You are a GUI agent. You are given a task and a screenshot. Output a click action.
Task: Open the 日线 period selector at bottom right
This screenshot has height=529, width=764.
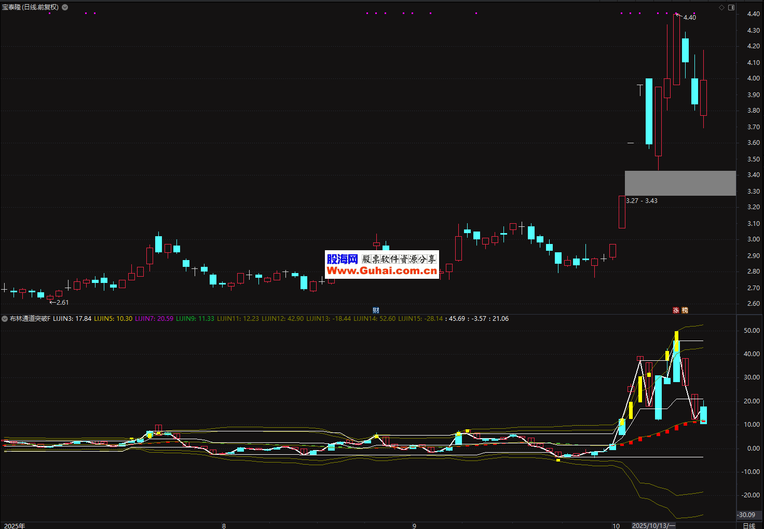click(x=748, y=526)
